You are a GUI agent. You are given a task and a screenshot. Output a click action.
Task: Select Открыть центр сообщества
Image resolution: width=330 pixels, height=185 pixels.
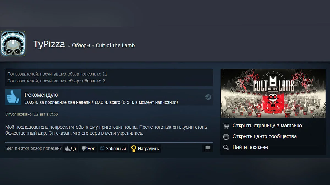265,136
